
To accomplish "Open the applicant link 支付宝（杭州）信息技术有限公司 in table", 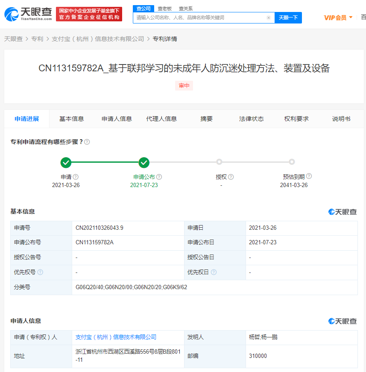I will [x=116, y=337].
